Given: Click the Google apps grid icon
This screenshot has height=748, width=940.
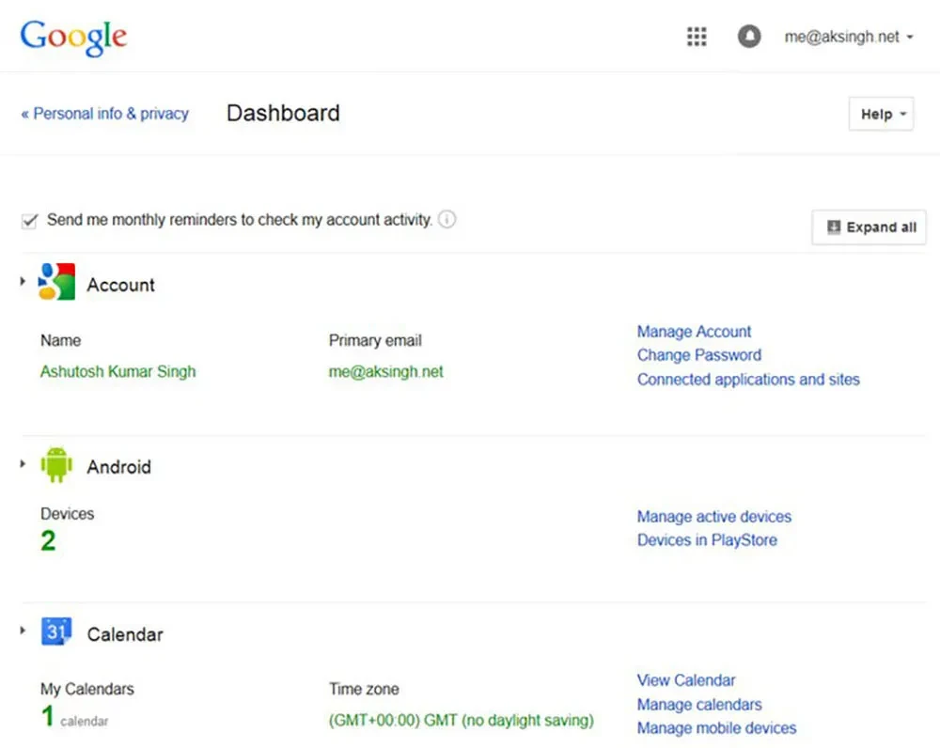Looking at the screenshot, I should [696, 37].
